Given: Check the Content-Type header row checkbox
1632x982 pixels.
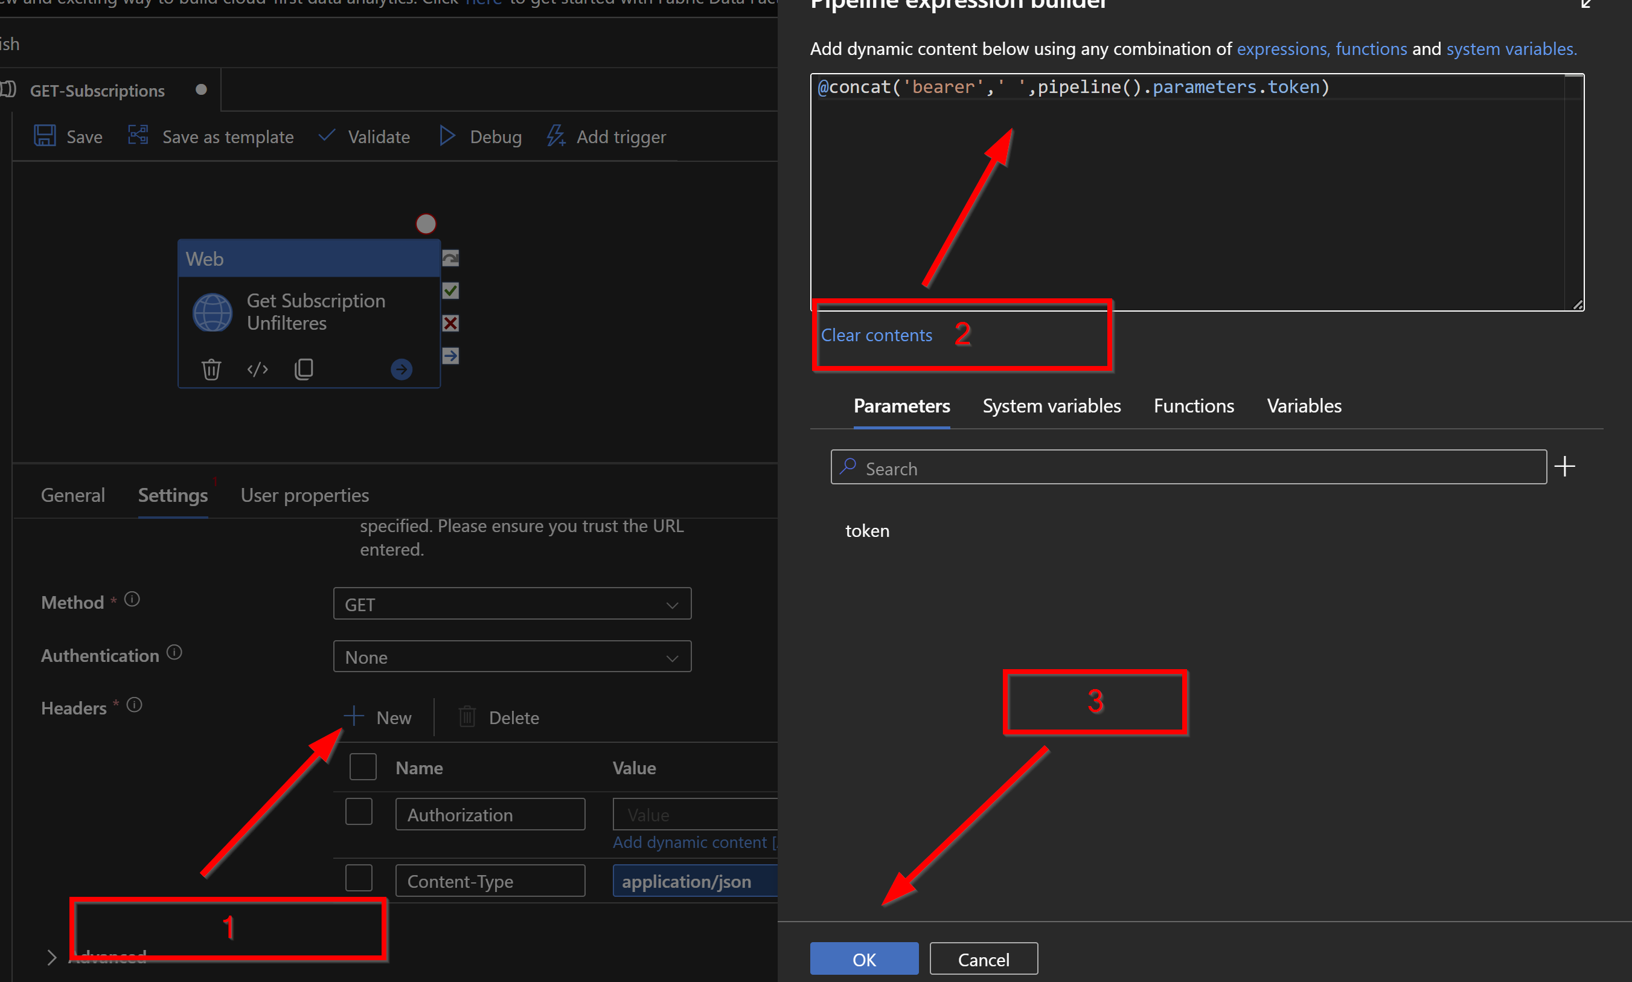Looking at the screenshot, I should coord(359,878).
